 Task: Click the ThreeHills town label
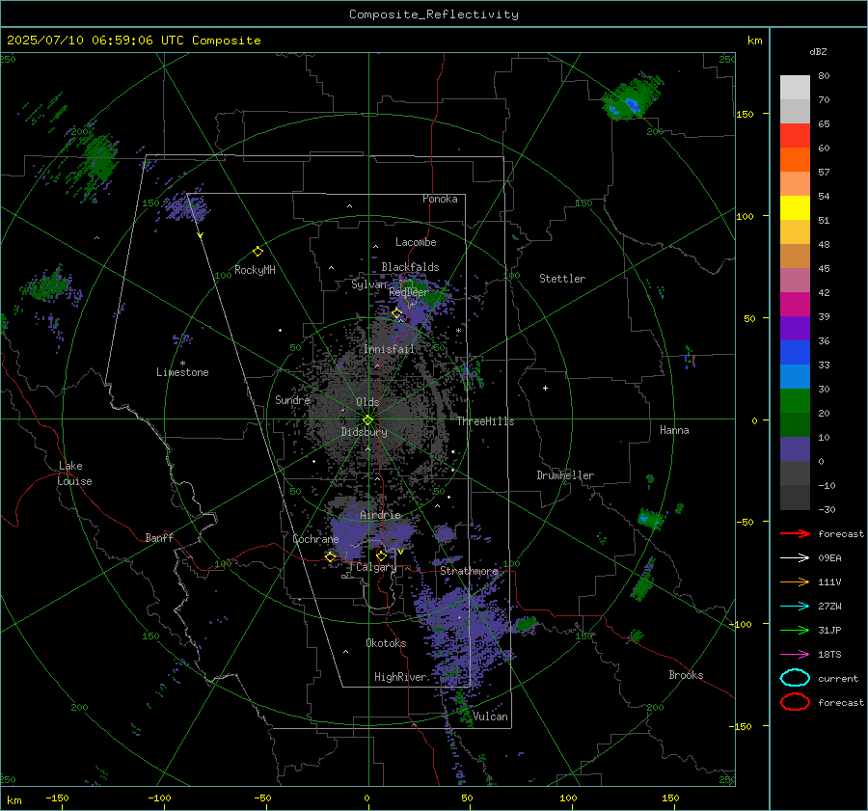(x=485, y=421)
